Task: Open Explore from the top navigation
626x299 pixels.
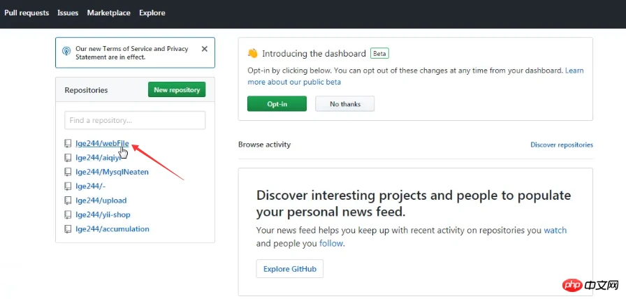Action: pyautogui.click(x=152, y=13)
